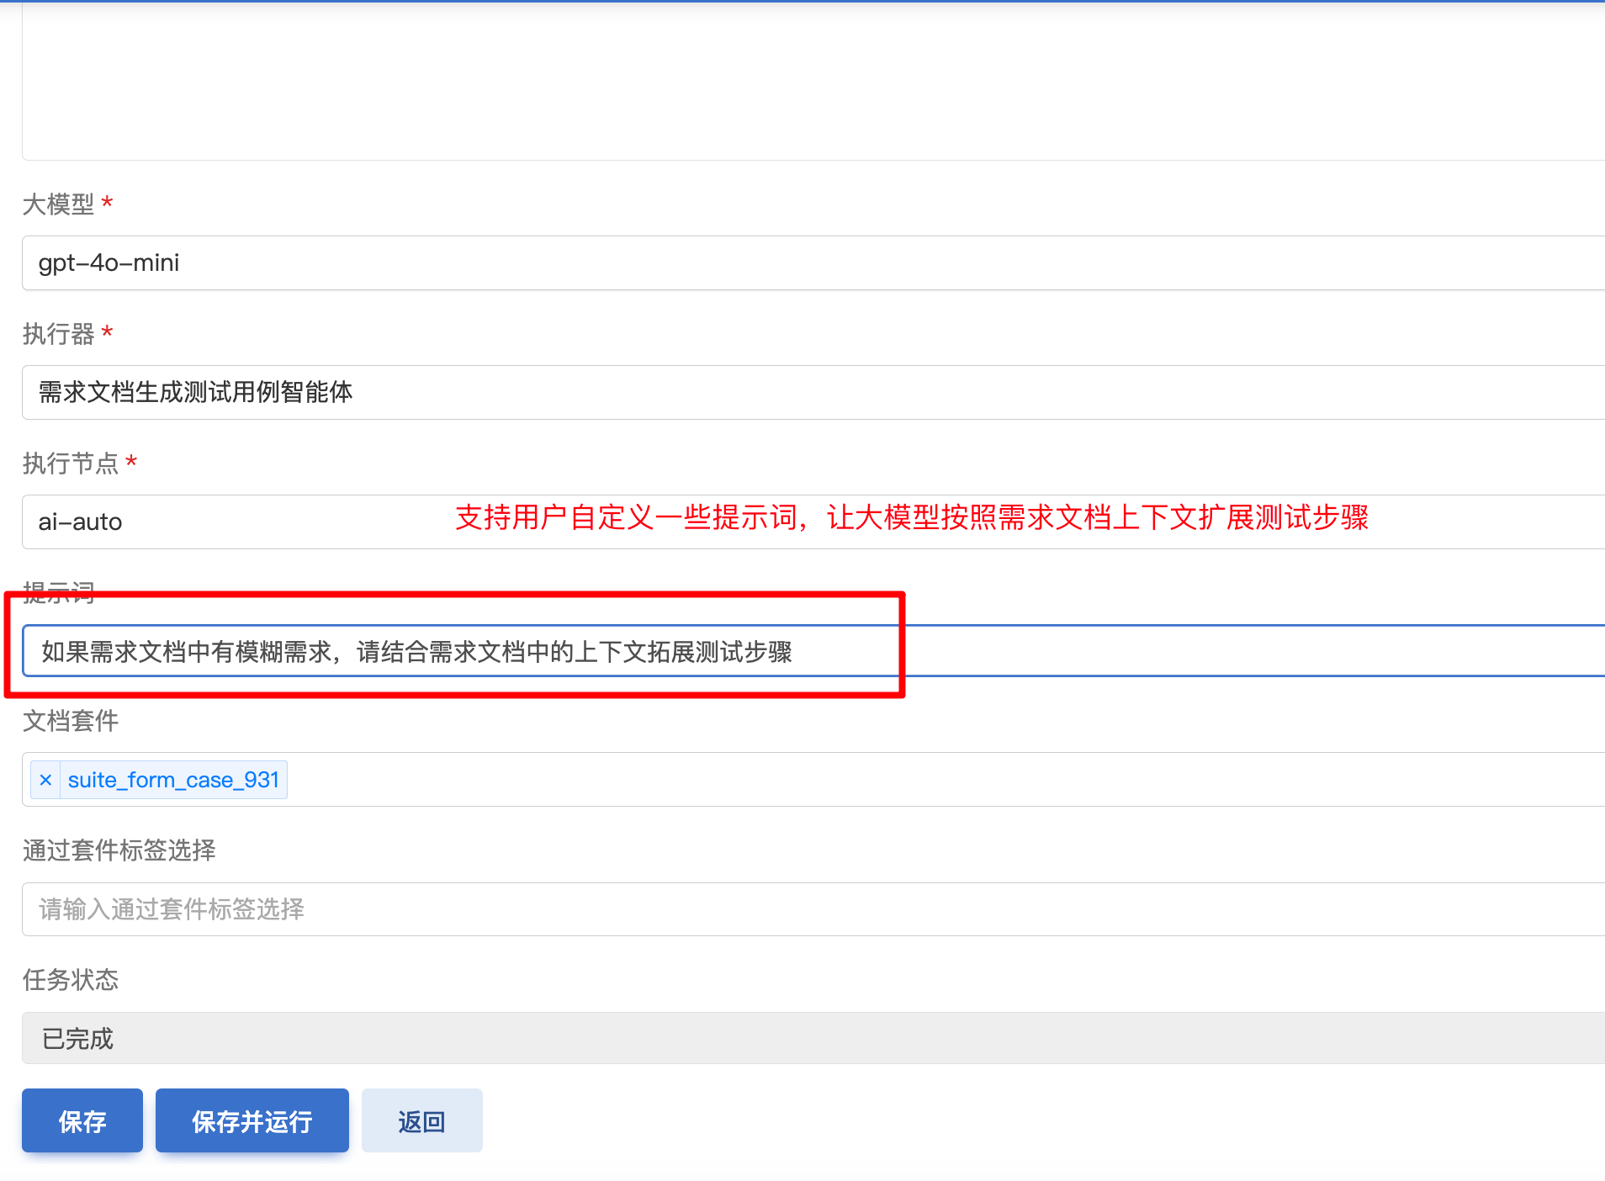Viewport: 1605px width, 1181px height.
Task: Click the 返回 button
Action: (422, 1120)
